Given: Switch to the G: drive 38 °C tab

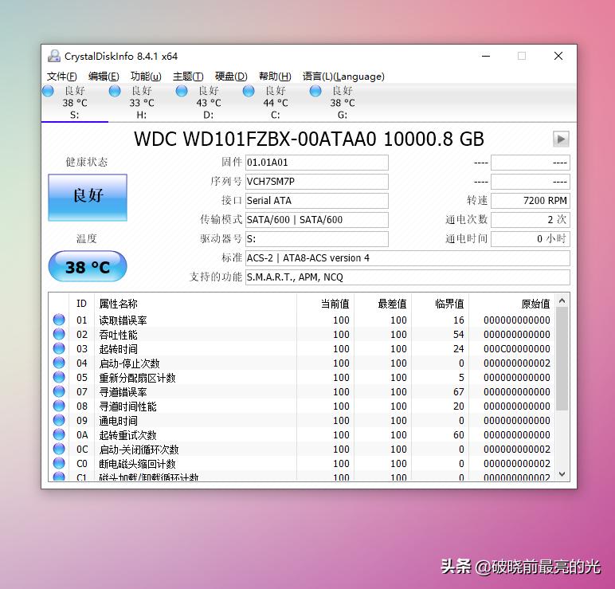Looking at the screenshot, I should point(343,103).
